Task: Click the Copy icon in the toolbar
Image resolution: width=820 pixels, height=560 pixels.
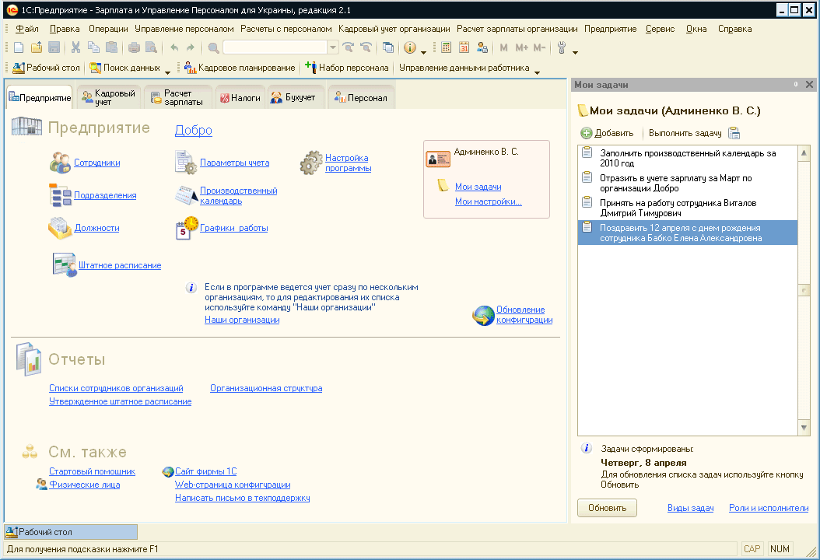Action: [93, 48]
